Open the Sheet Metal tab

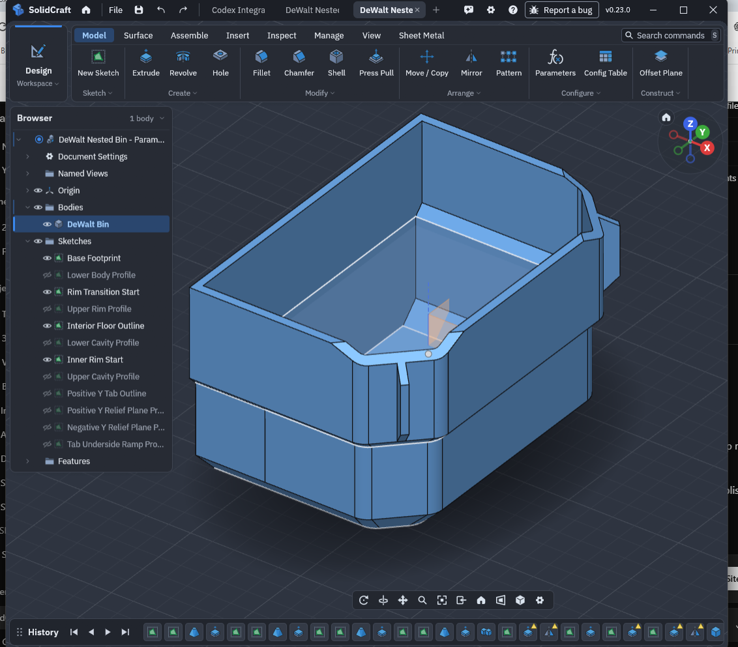421,35
